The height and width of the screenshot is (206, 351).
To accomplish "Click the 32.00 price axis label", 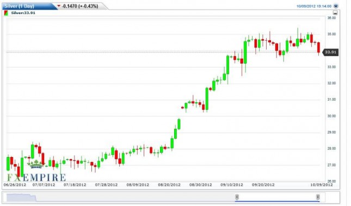I will (331, 83).
